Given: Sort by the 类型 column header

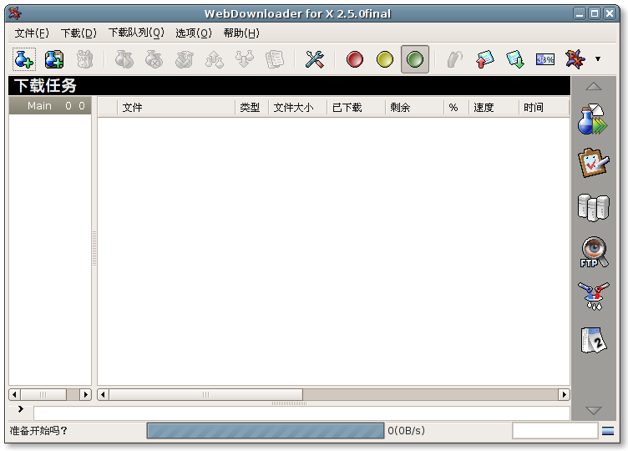Looking at the screenshot, I should pos(251,108).
